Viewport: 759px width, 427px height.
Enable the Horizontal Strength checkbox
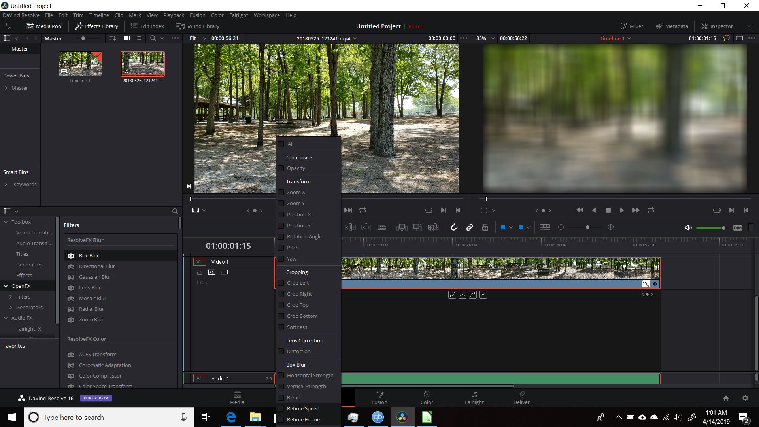click(x=281, y=375)
